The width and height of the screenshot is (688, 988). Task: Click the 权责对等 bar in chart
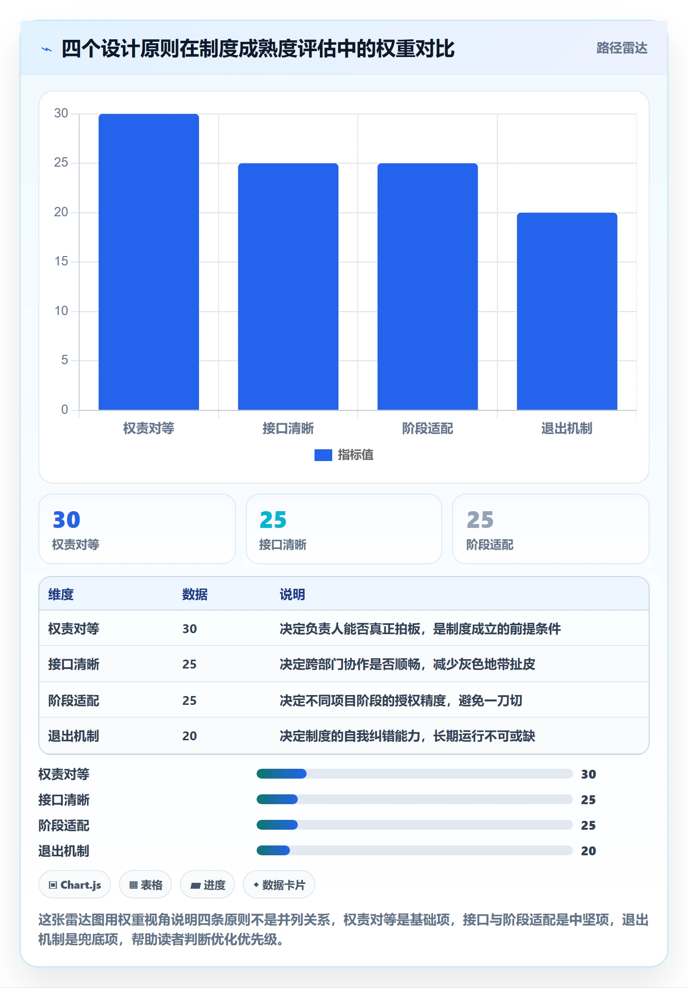coord(149,262)
